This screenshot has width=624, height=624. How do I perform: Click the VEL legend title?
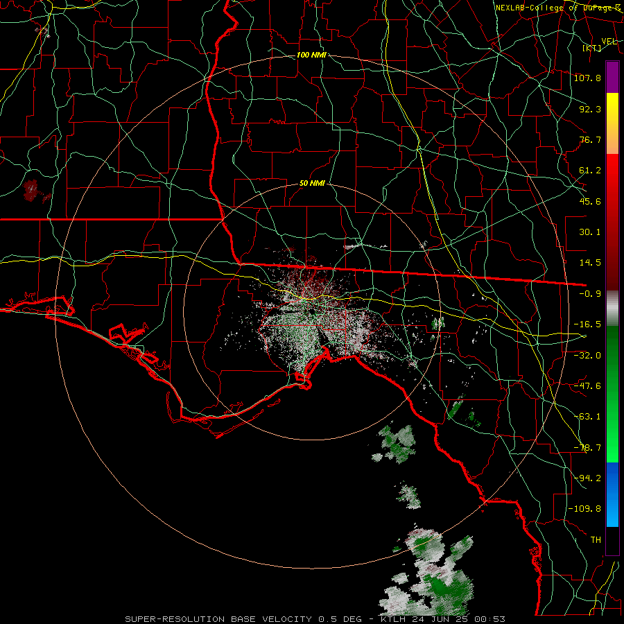609,42
